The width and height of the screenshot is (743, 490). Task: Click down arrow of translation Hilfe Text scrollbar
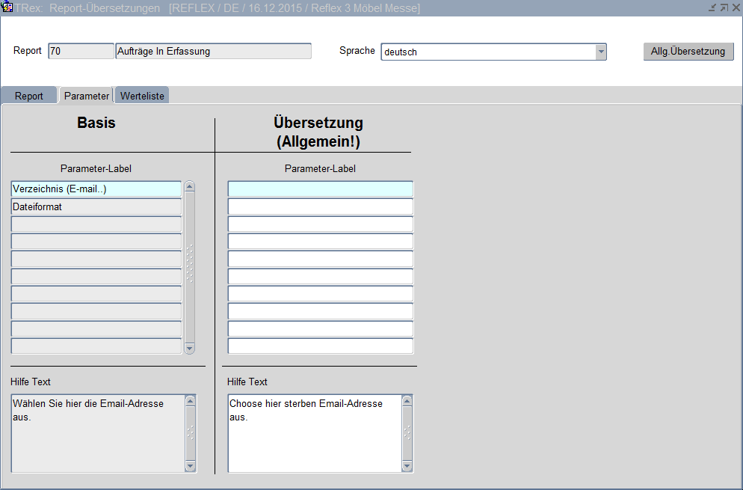click(407, 466)
